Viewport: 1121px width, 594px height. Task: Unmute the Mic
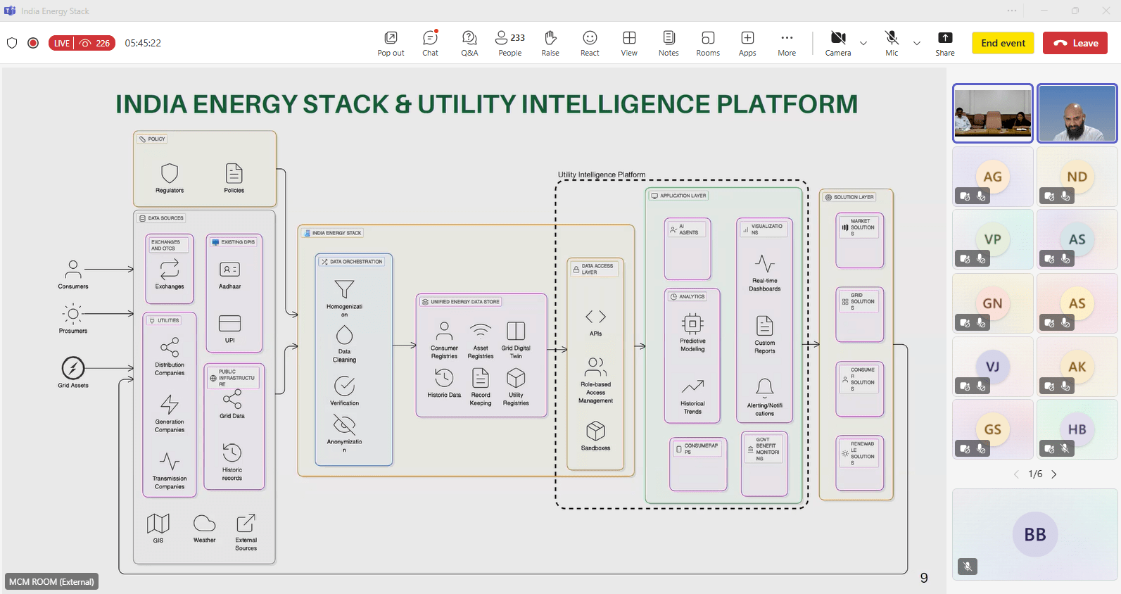pos(892,43)
